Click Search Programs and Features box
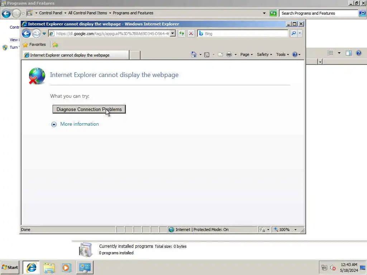The image size is (367, 275). [x=319, y=13]
